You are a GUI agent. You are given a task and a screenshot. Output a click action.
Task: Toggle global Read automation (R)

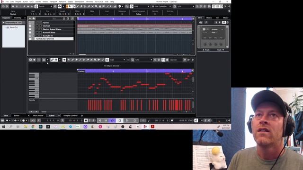pyautogui.click(x=24, y=6)
